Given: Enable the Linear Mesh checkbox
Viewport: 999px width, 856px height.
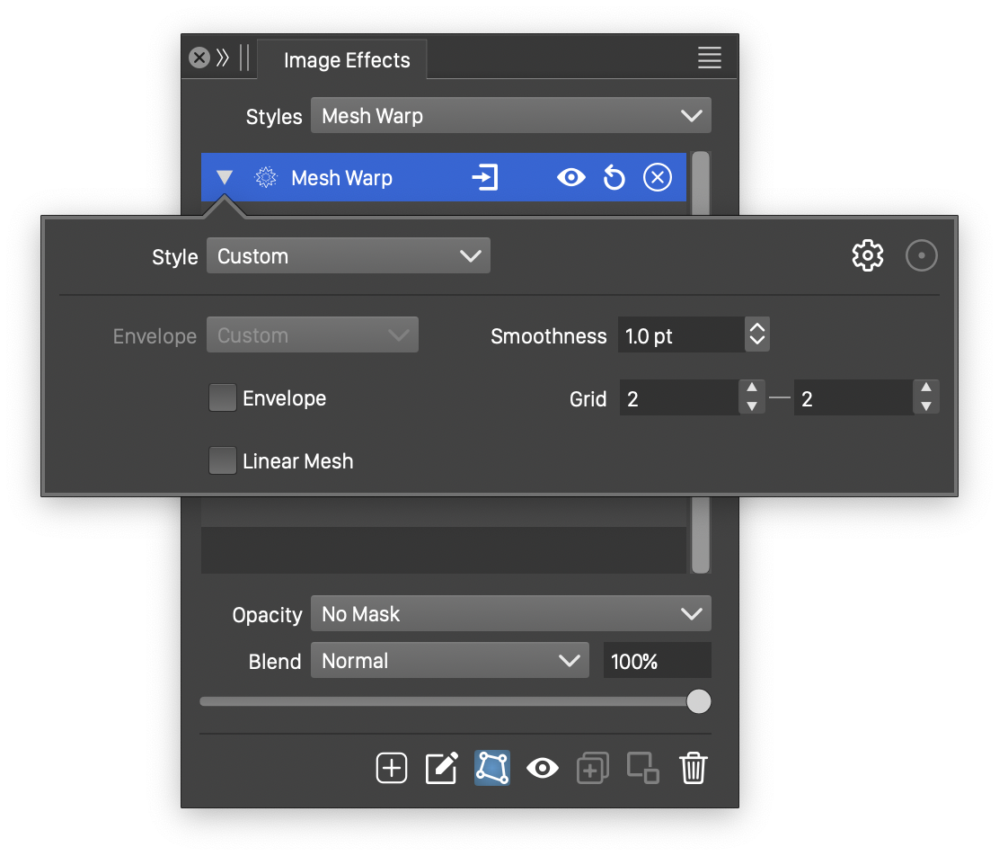Looking at the screenshot, I should click(x=223, y=461).
